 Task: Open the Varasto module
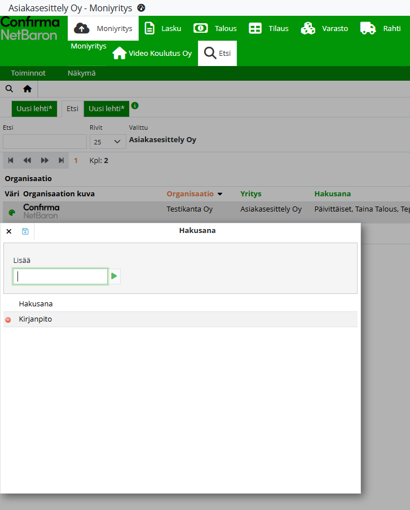coord(324,28)
